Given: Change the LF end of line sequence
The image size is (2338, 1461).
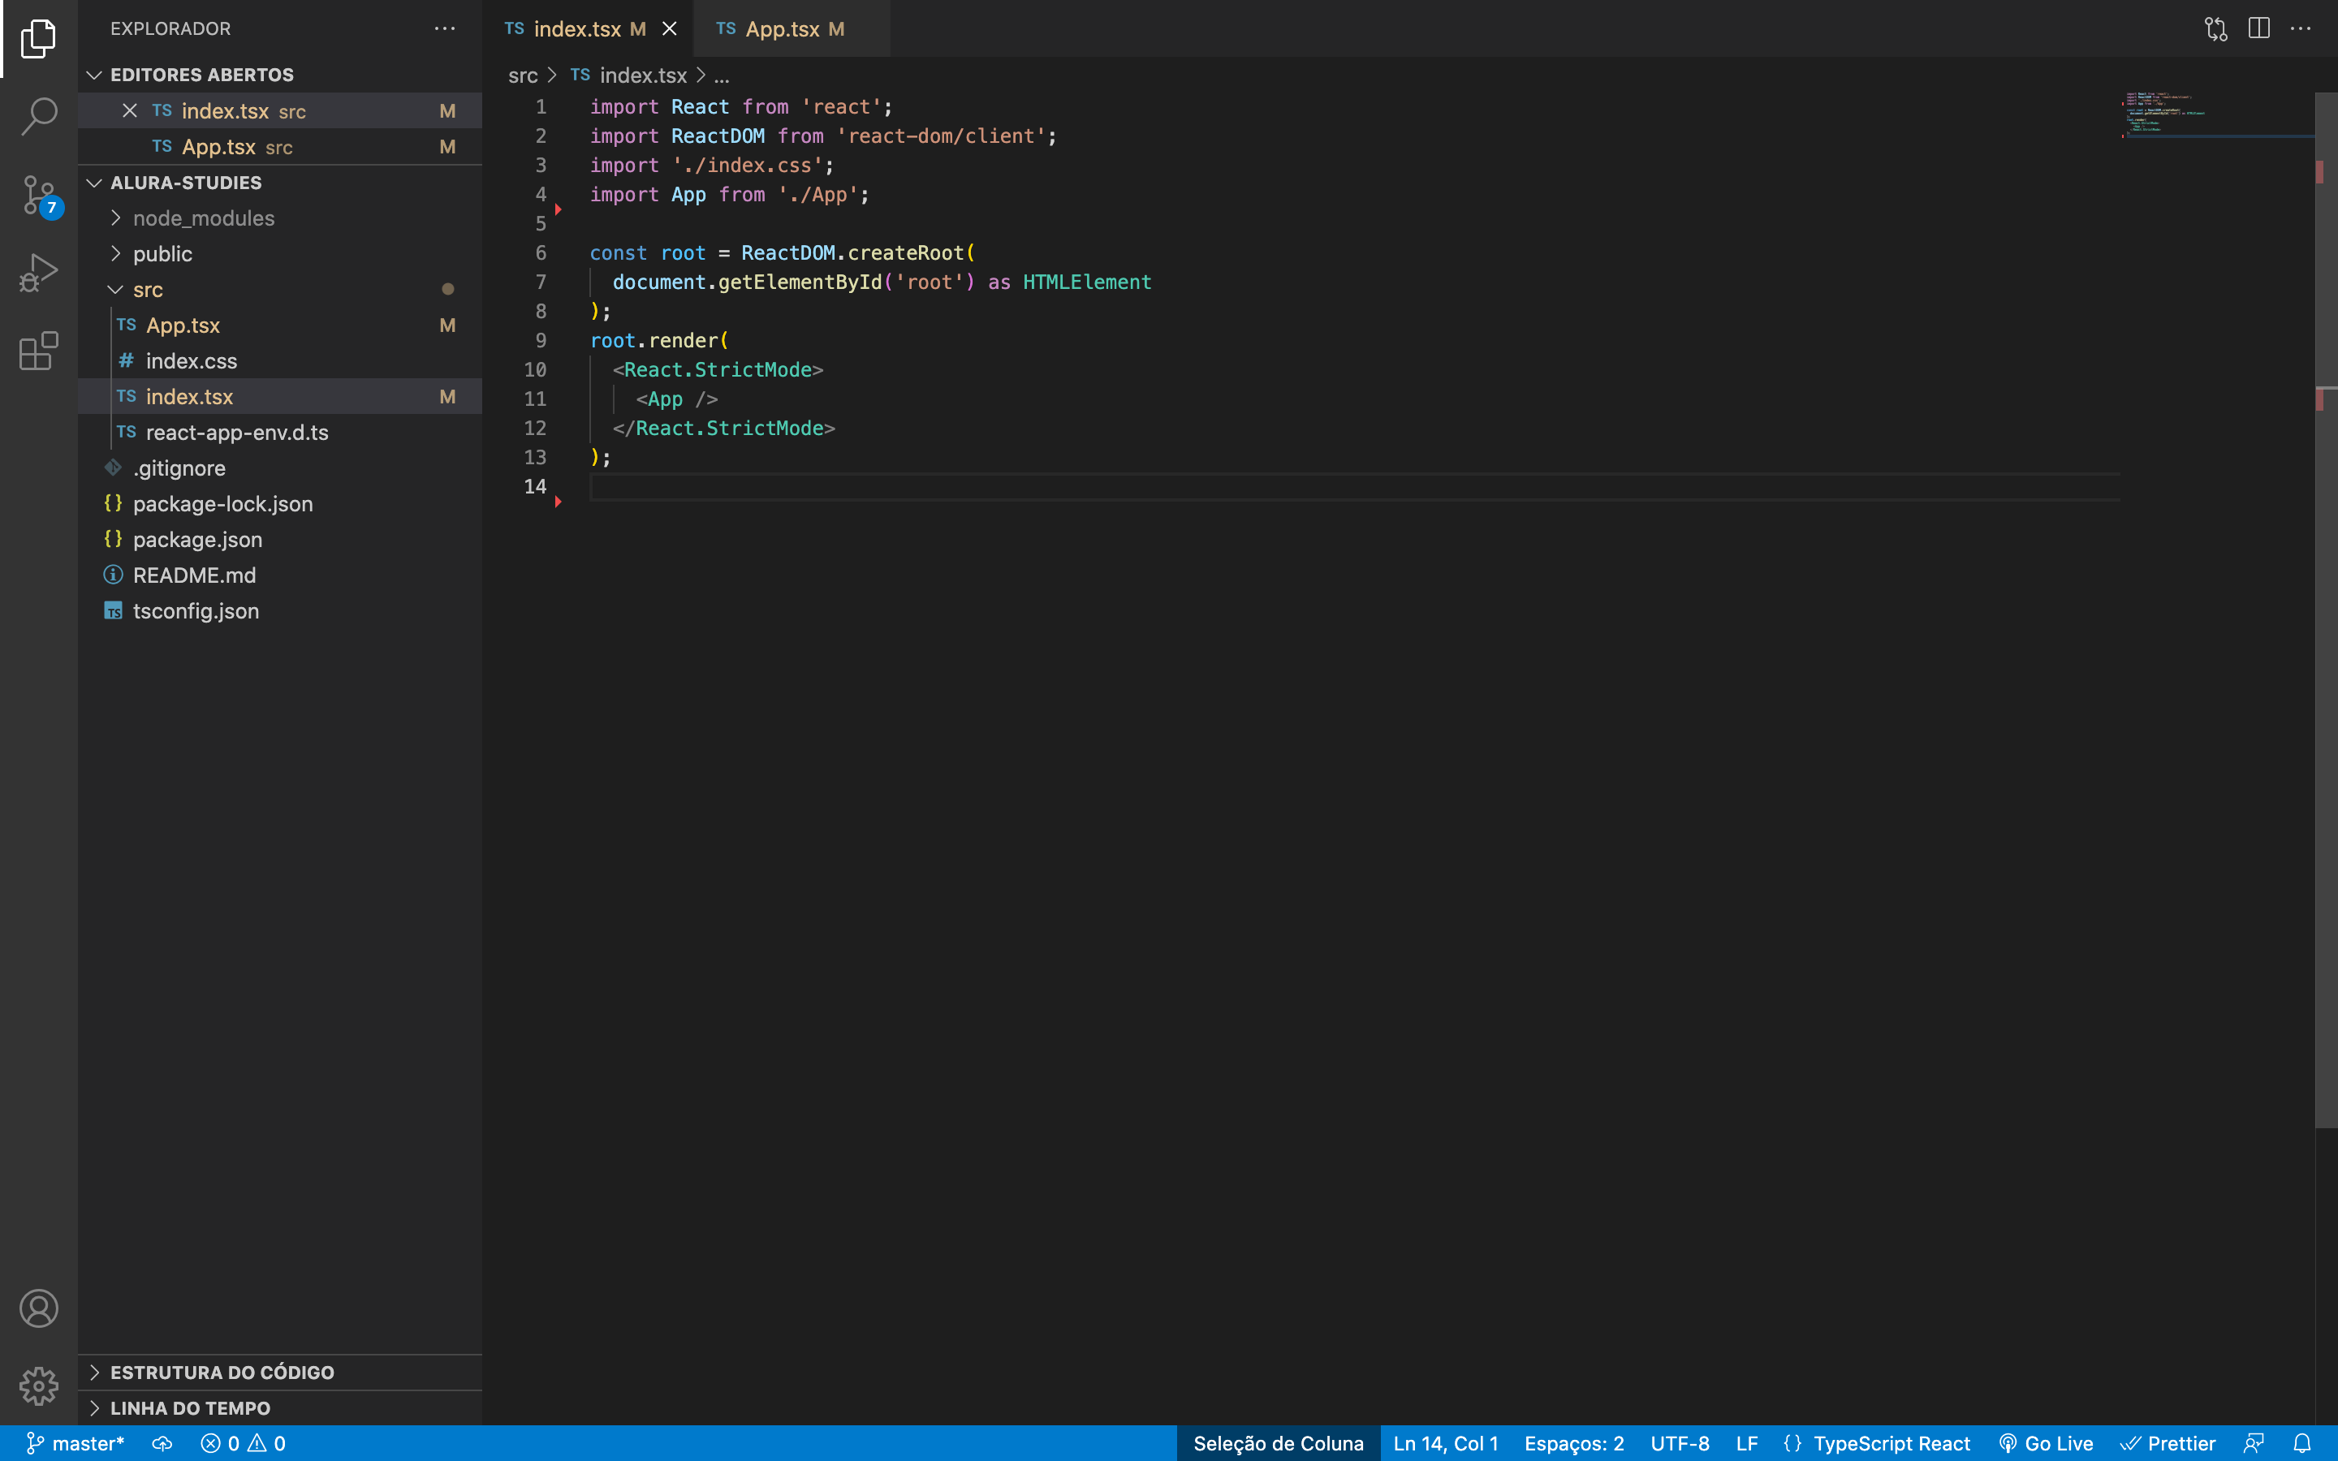Looking at the screenshot, I should pos(1747,1444).
